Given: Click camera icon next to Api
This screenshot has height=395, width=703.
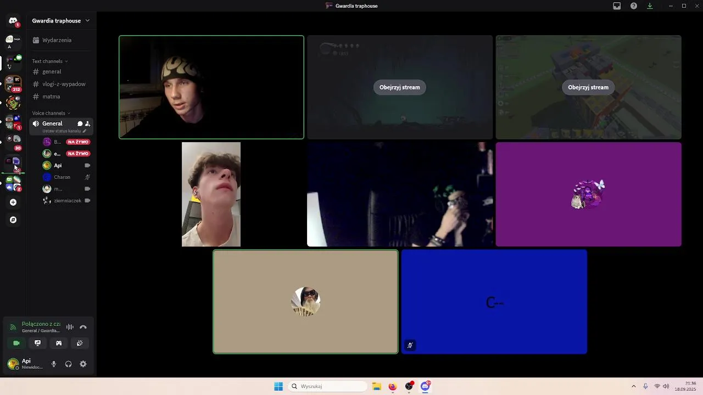Looking at the screenshot, I should click(87, 166).
